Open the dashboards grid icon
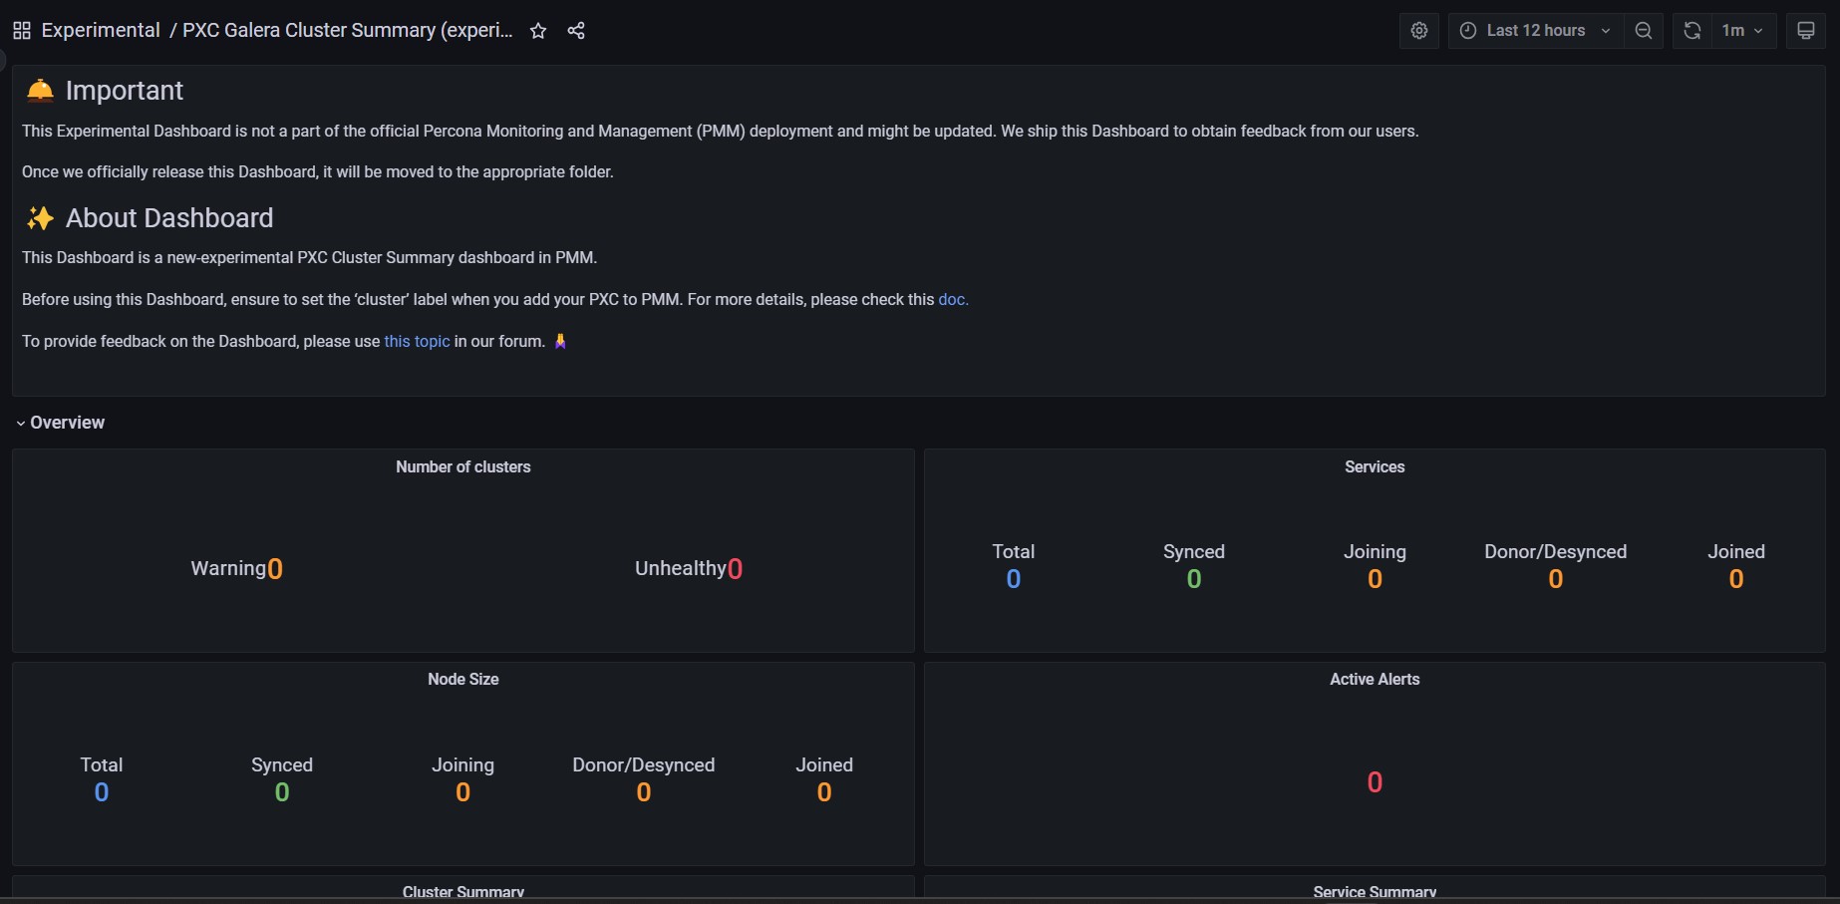This screenshot has width=1840, height=904. [x=21, y=31]
